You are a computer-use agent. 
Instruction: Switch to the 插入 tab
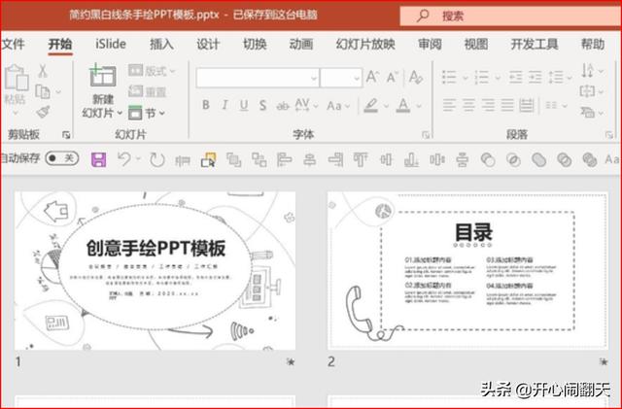click(x=162, y=44)
